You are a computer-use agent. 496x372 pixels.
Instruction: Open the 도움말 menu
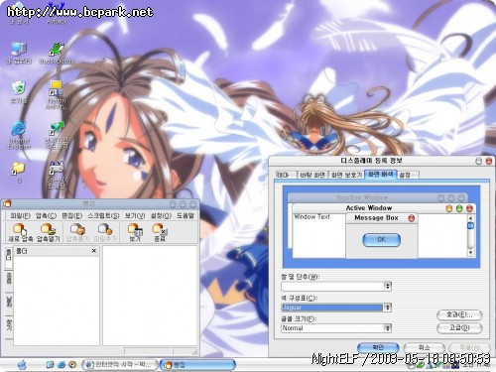click(186, 215)
